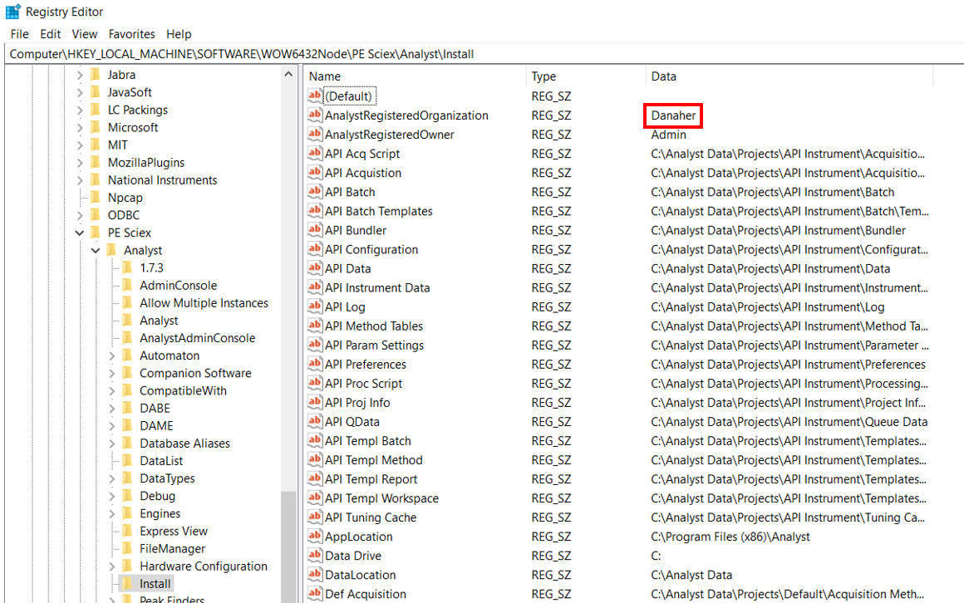Click the Danaher data value

click(673, 115)
